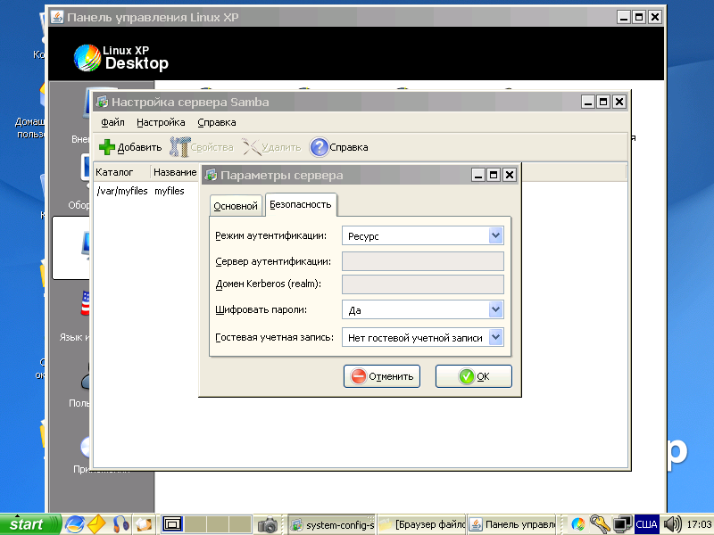Click the green plus Добавить icon

click(107, 147)
